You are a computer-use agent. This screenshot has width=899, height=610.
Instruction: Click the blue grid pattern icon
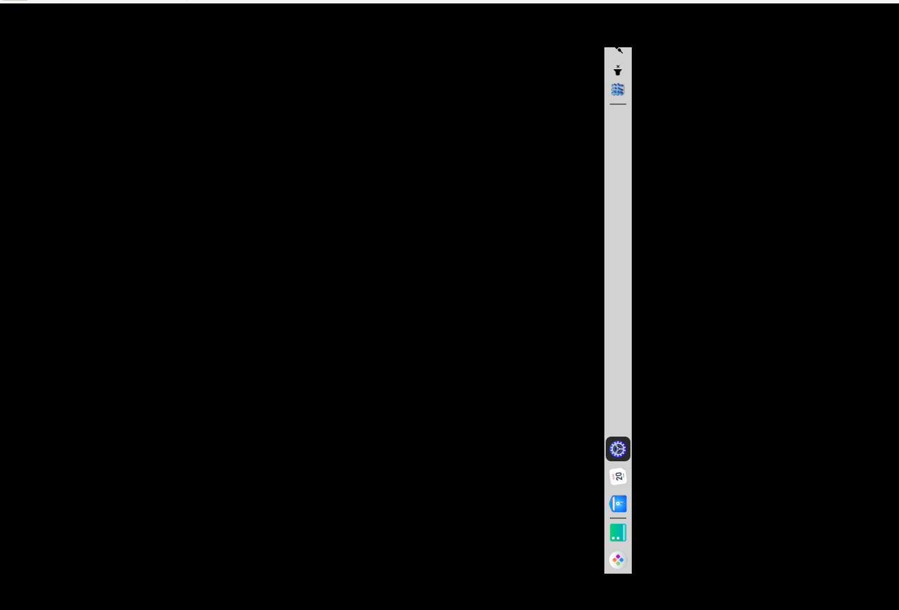pyautogui.click(x=617, y=90)
